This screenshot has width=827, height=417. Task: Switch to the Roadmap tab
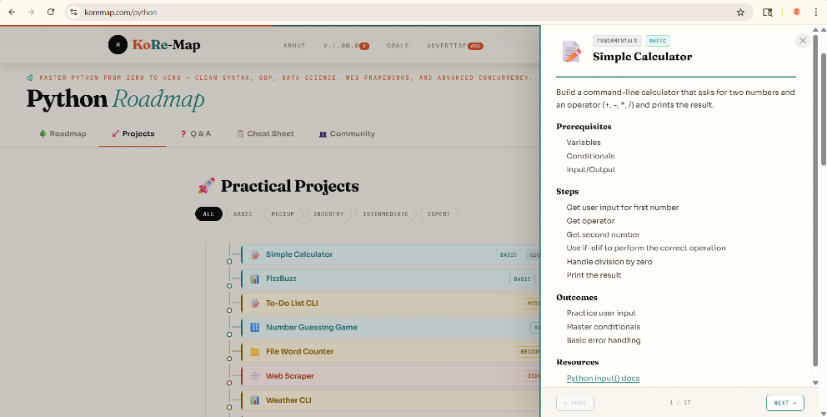tap(63, 133)
